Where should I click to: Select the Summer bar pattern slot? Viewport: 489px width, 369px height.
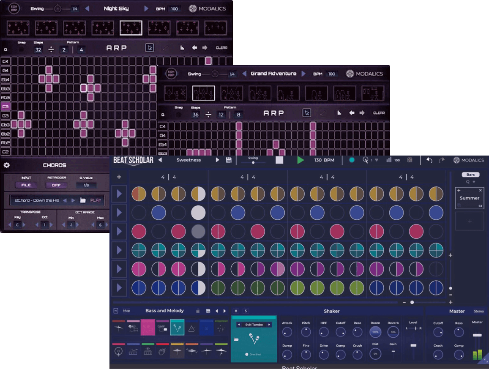pyautogui.click(x=470, y=198)
